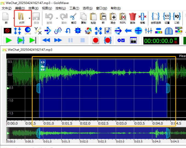Click the start marker in overview strip
The width and height of the screenshot is (186, 148).
[38, 133]
